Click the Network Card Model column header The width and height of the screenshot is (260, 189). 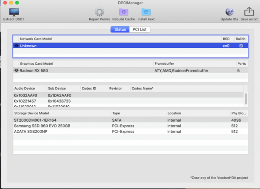pyautogui.click(x=117, y=39)
